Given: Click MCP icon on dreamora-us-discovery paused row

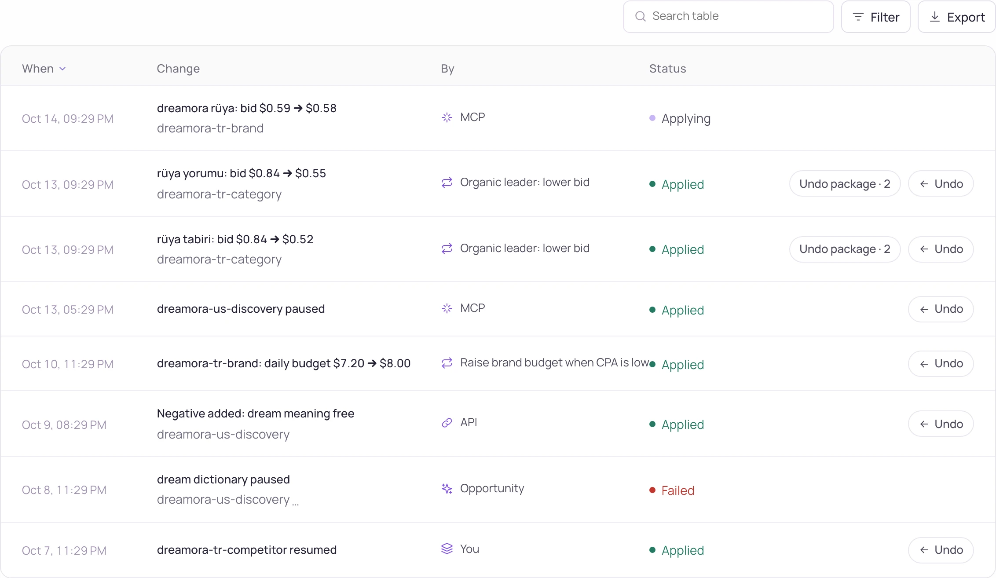Looking at the screenshot, I should coord(447,308).
